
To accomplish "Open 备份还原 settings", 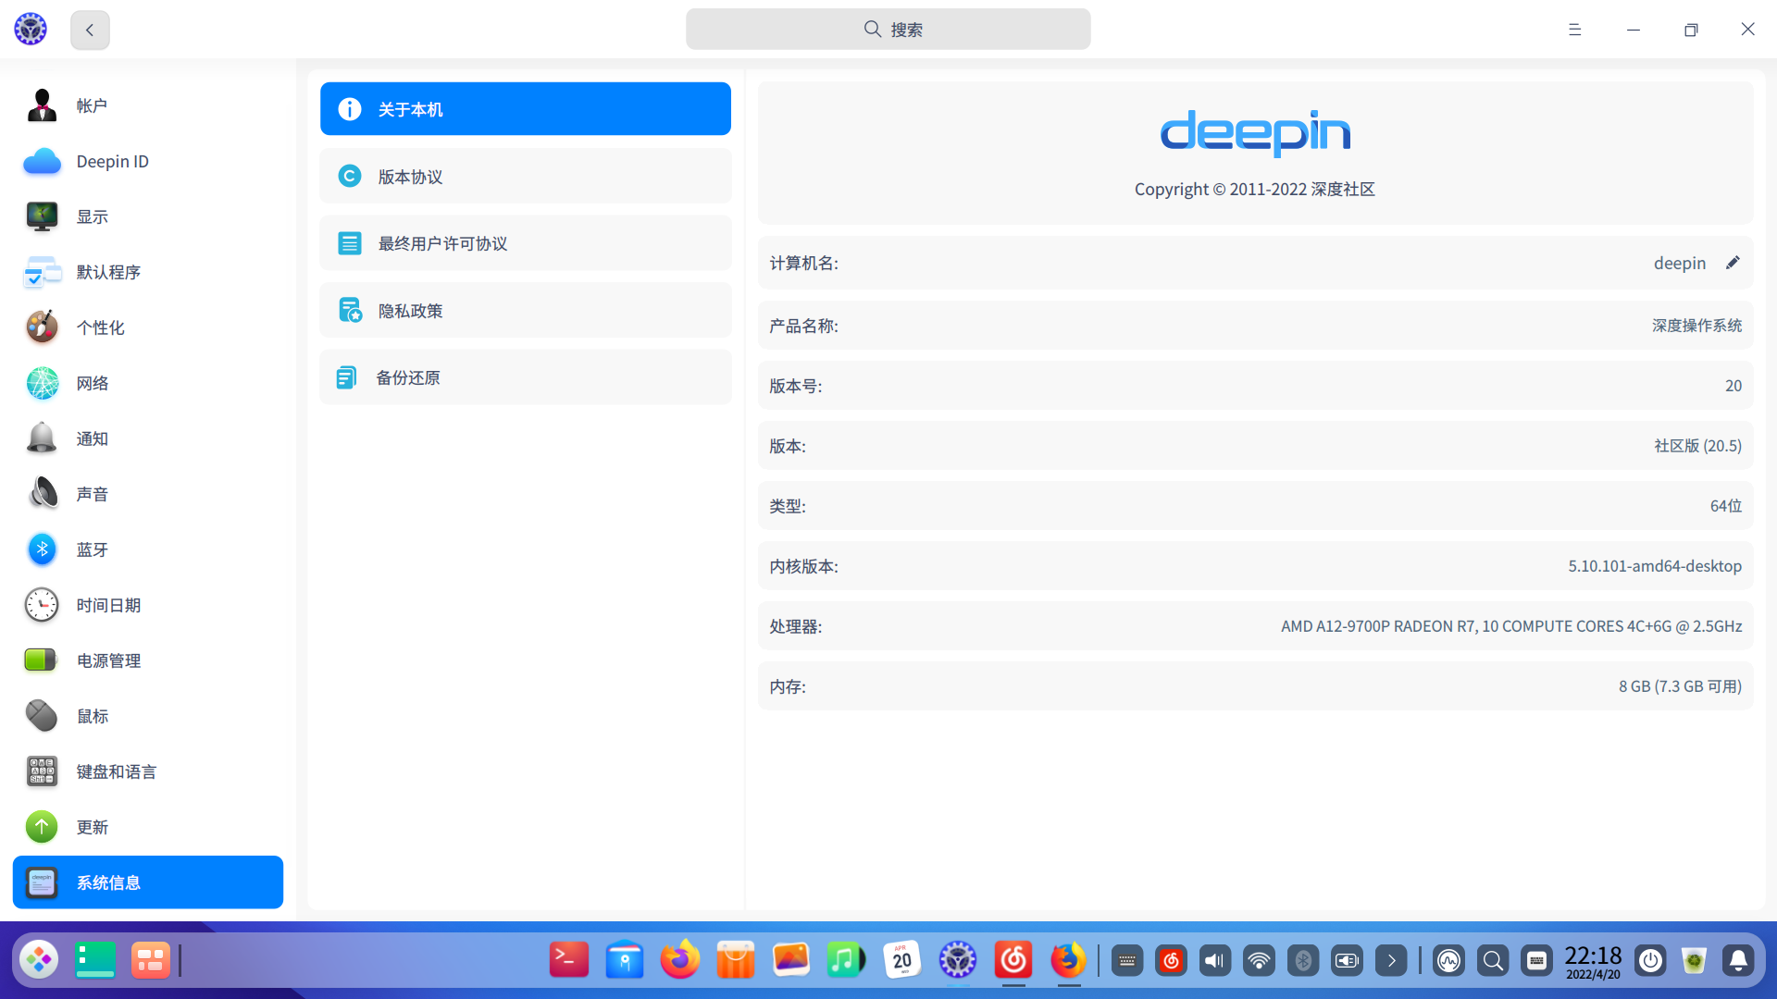I will click(x=525, y=376).
